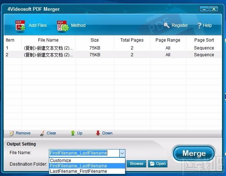Click the Add Files label
Viewport: 226px width, 176px height.
pos(38,25)
